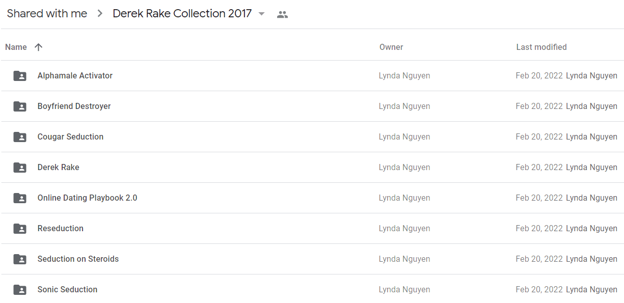The image size is (624, 303).
Task: Click the breadcrumb chevron after Shared with me
Action: pyautogui.click(x=100, y=14)
